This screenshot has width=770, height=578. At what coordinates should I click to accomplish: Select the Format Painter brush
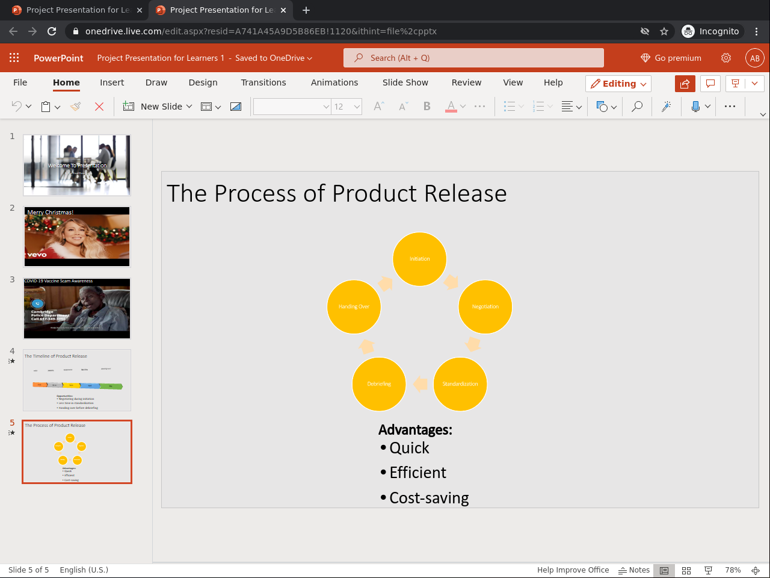pyautogui.click(x=75, y=107)
